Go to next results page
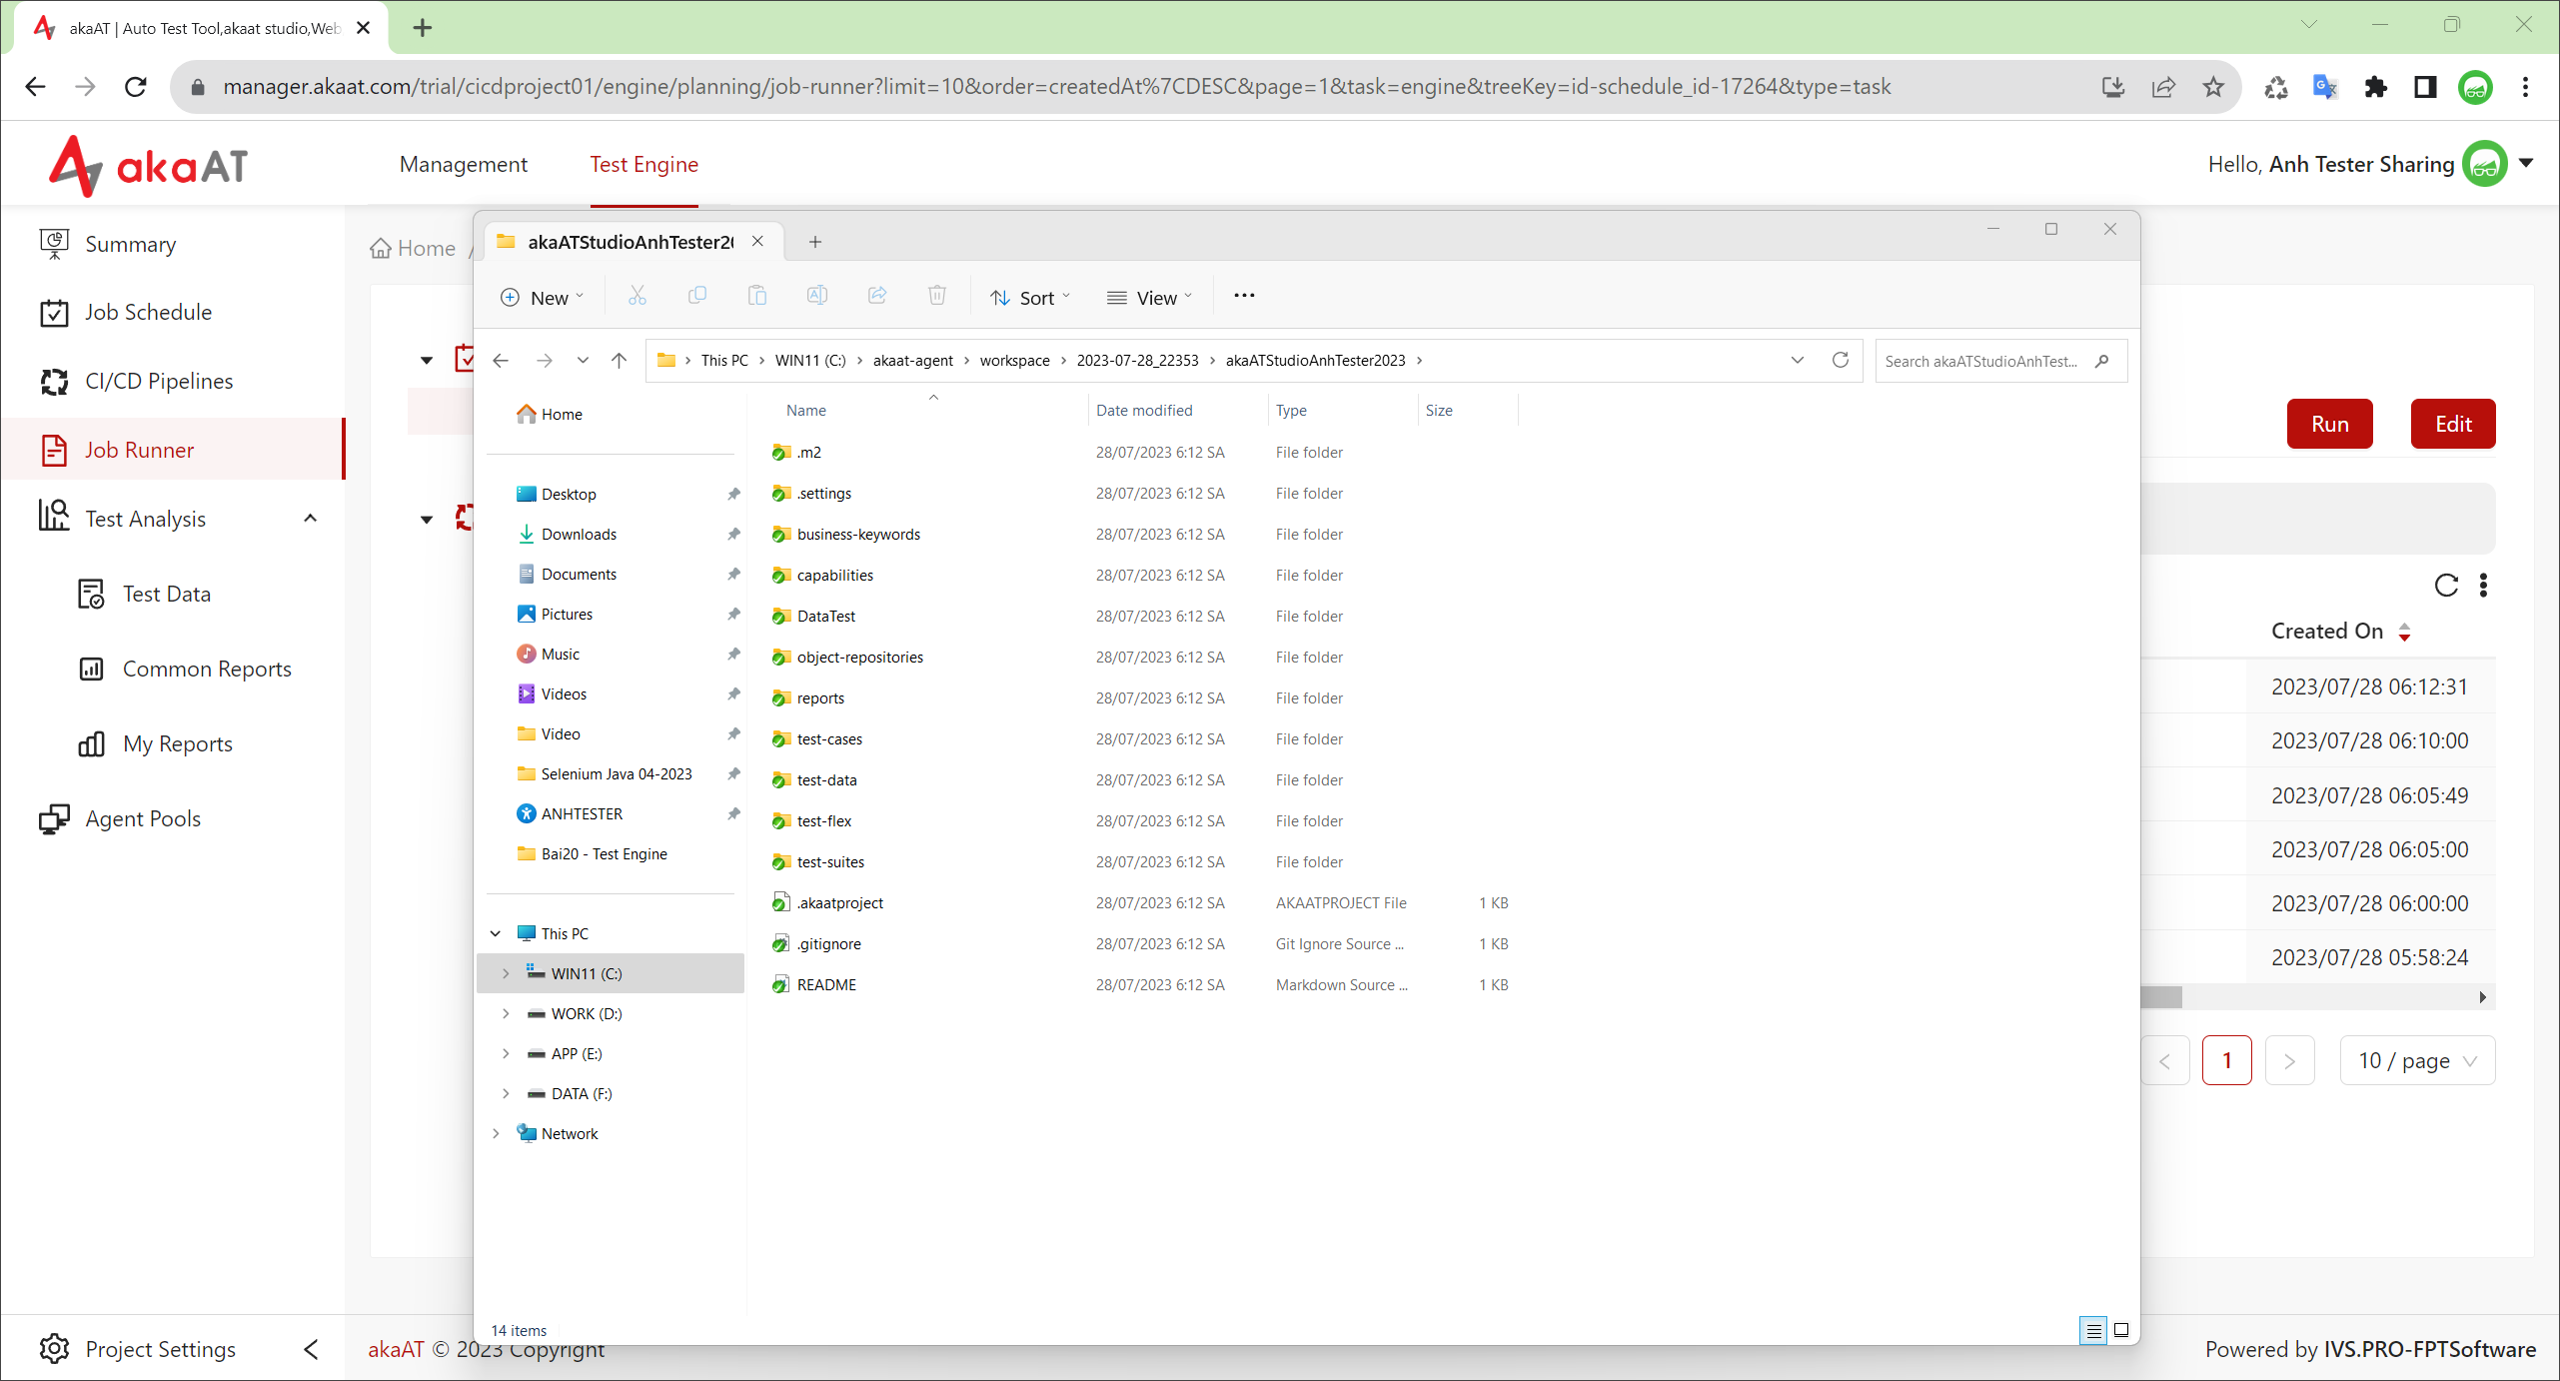This screenshot has height=1381, width=2560. (x=2288, y=1060)
